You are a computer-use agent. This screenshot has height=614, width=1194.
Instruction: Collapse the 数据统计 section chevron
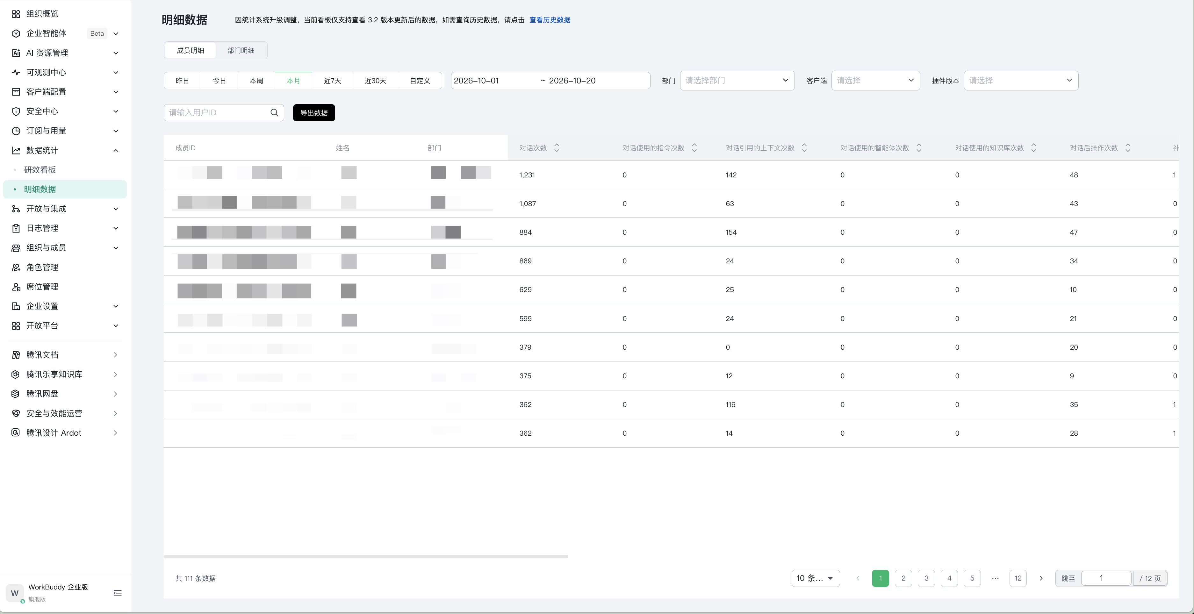[116, 150]
